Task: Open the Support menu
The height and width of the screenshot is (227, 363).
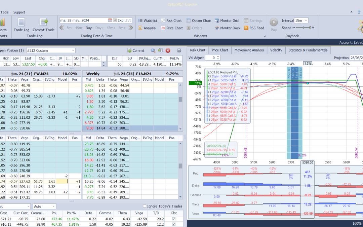Action: click(x=19, y=12)
